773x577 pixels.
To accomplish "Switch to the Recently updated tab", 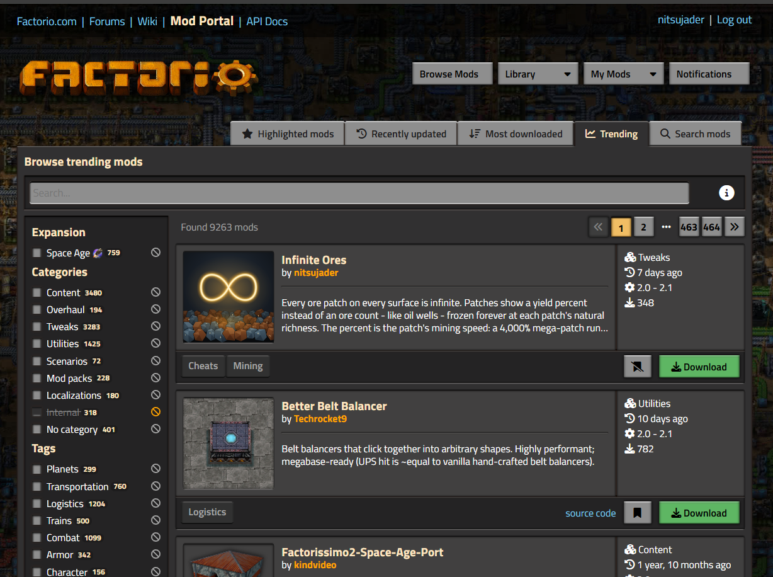I will [x=402, y=134].
